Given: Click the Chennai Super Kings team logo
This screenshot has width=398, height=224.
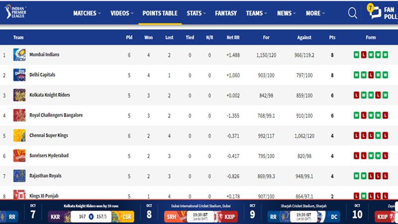Looking at the screenshot, I should point(19,135).
